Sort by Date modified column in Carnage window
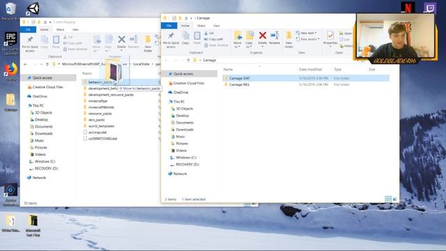 click(310, 70)
